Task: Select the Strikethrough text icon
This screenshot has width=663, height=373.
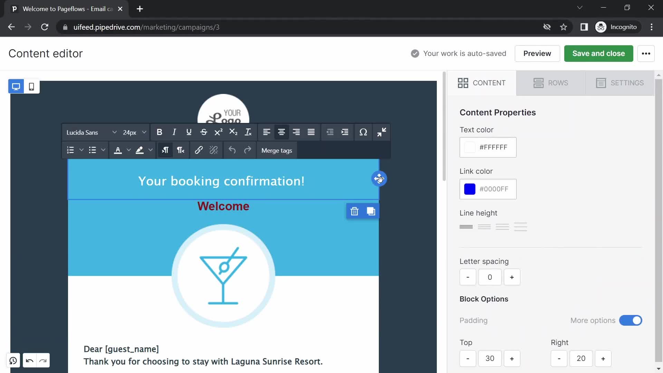Action: pyautogui.click(x=203, y=132)
